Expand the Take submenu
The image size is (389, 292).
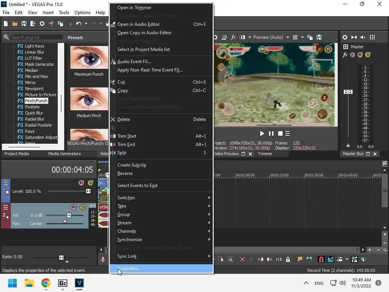click(x=161, y=206)
